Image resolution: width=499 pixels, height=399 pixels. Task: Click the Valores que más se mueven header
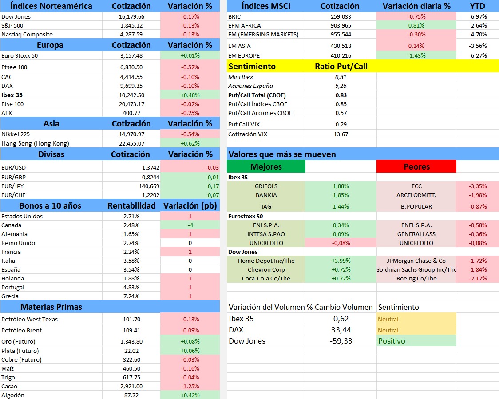click(x=363, y=154)
